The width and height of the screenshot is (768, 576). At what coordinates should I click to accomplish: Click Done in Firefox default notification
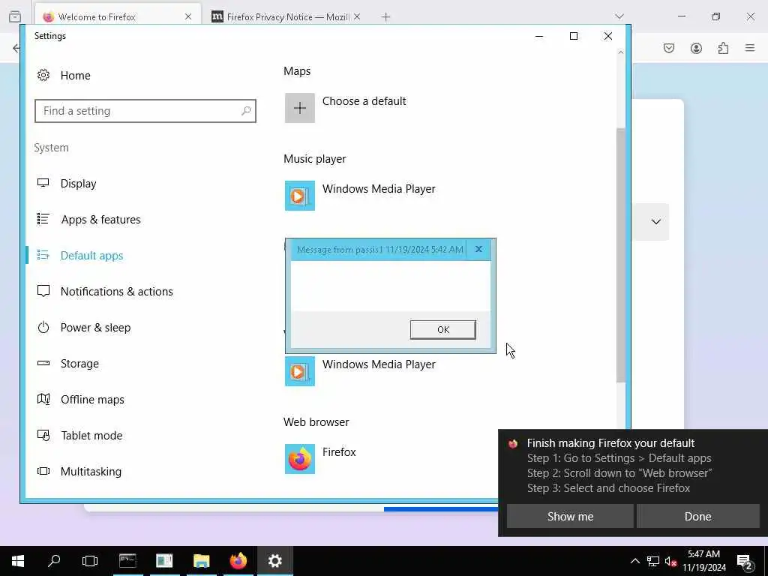click(698, 516)
